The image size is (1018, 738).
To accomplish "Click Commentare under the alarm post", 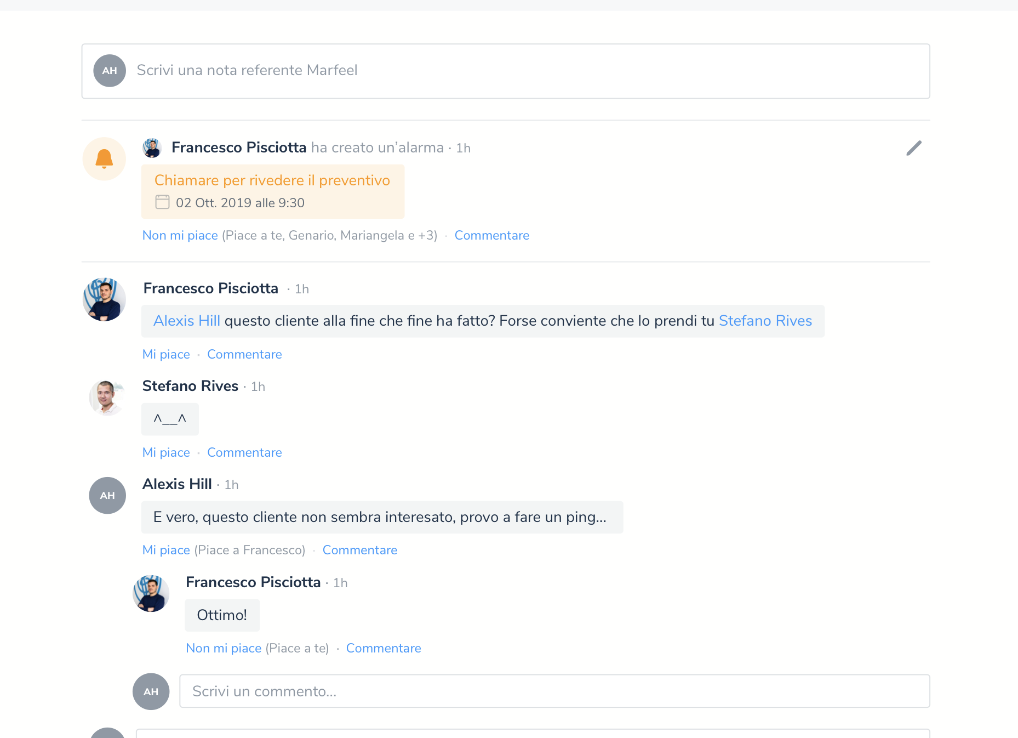I will (491, 235).
